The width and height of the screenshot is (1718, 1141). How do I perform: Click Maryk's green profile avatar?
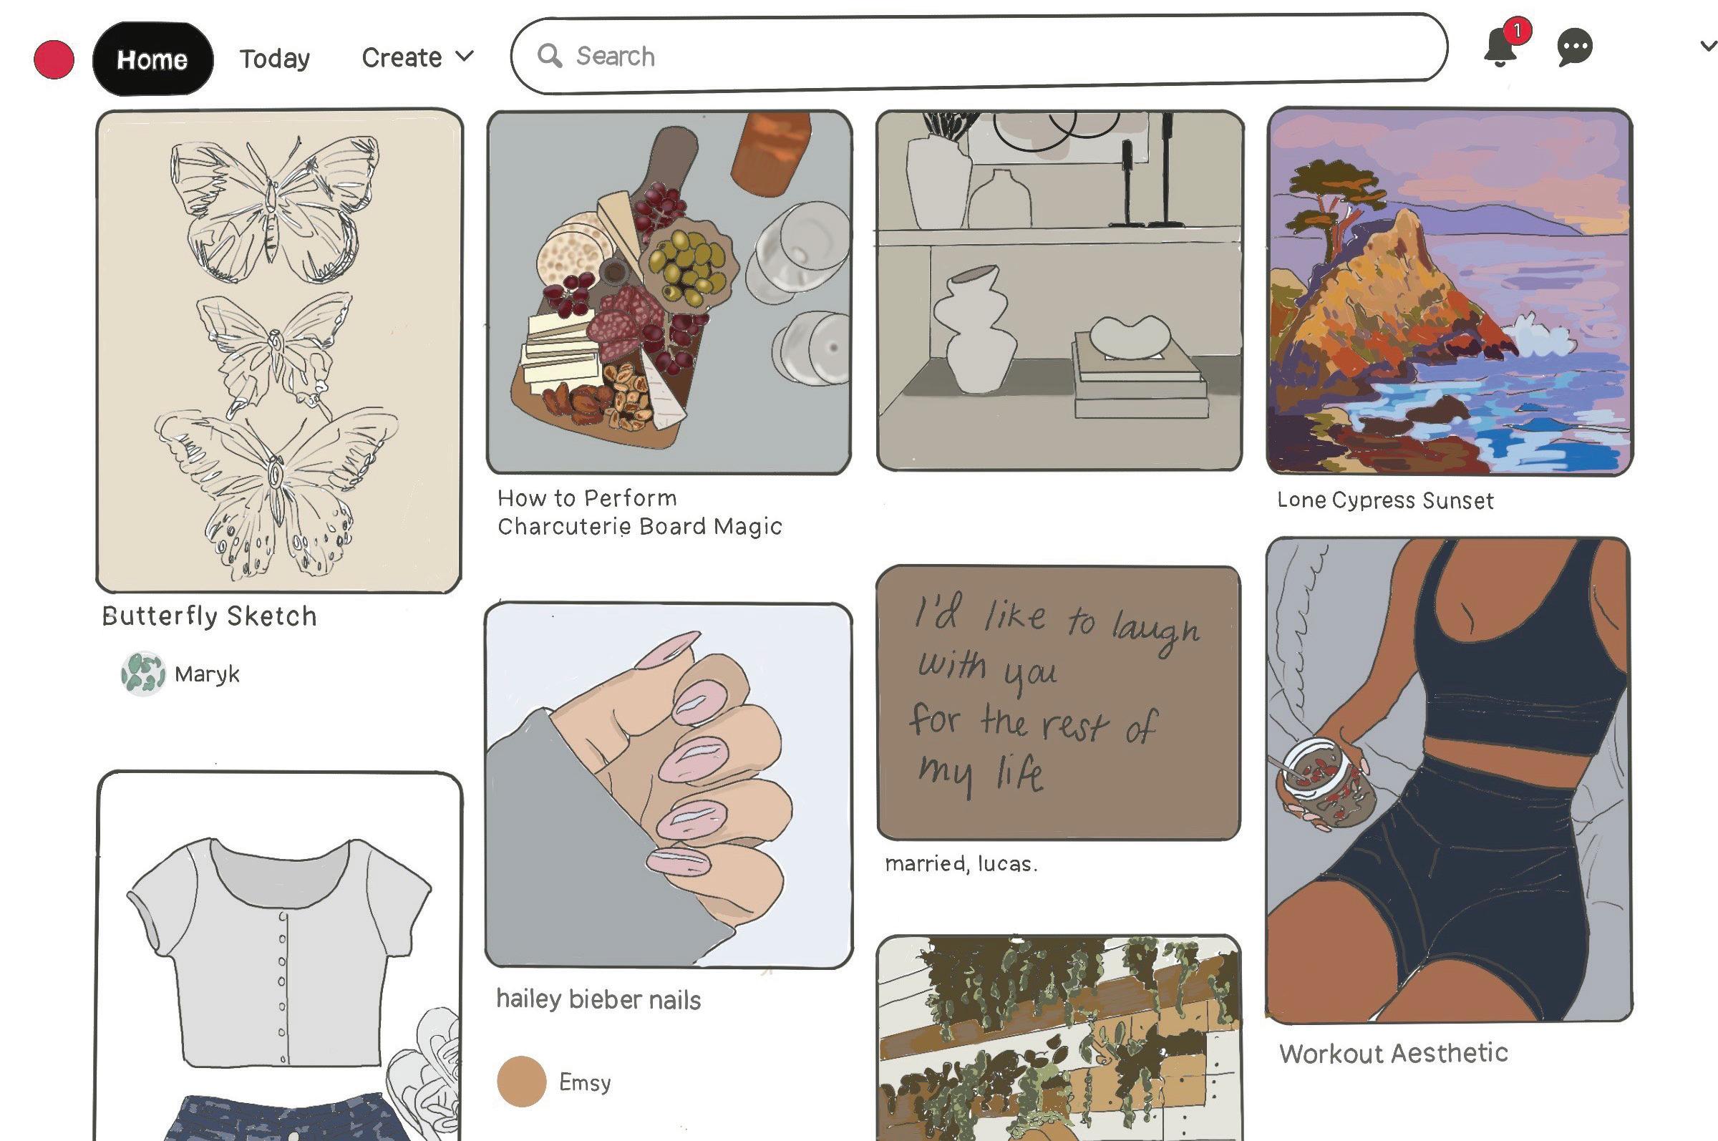click(142, 673)
